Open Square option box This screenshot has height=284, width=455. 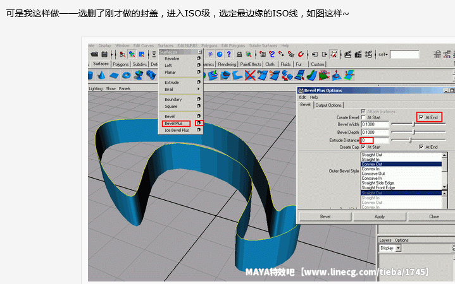click(x=199, y=106)
